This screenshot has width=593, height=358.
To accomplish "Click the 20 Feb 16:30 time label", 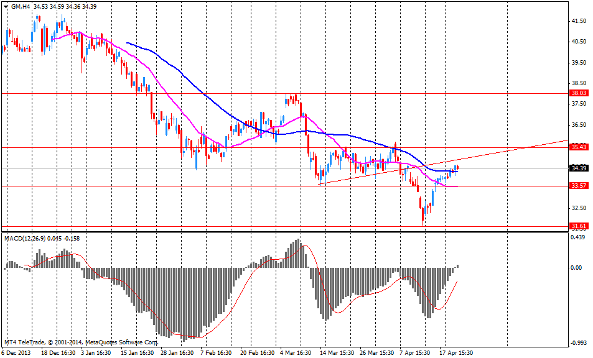I will pos(258,352).
